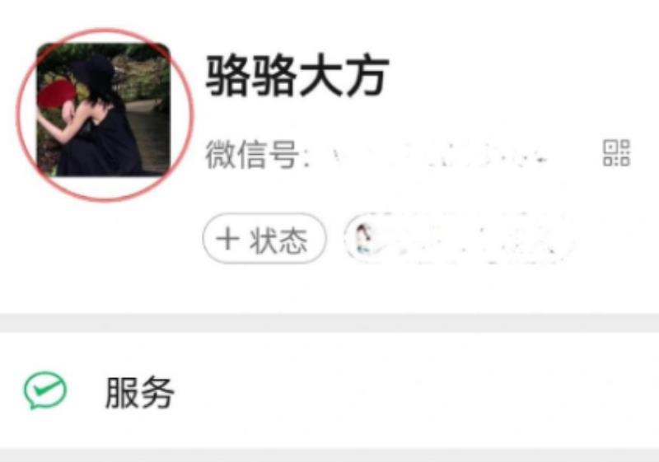Tap the plus sign in the 状态 button
Image resolution: width=659 pixels, height=462 pixels.
(x=227, y=239)
